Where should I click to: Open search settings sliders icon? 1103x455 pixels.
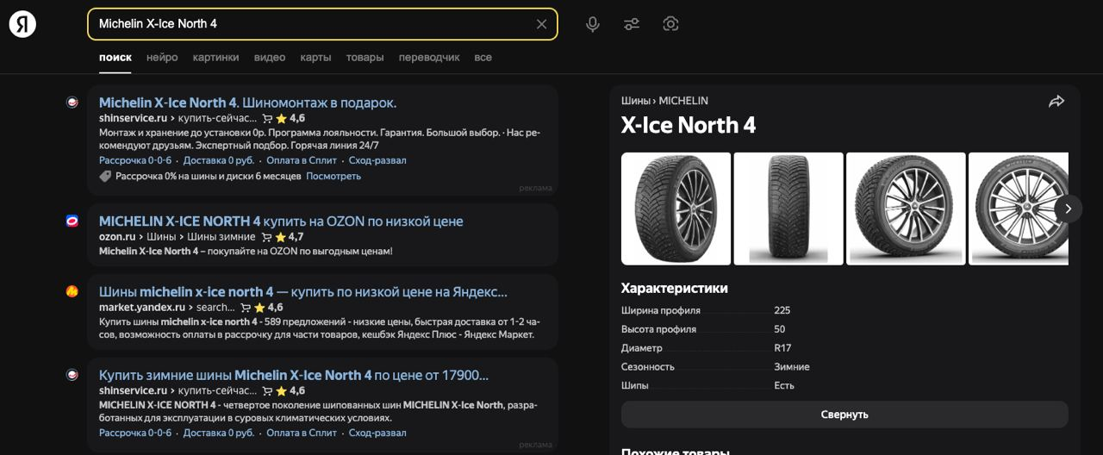[x=632, y=24]
